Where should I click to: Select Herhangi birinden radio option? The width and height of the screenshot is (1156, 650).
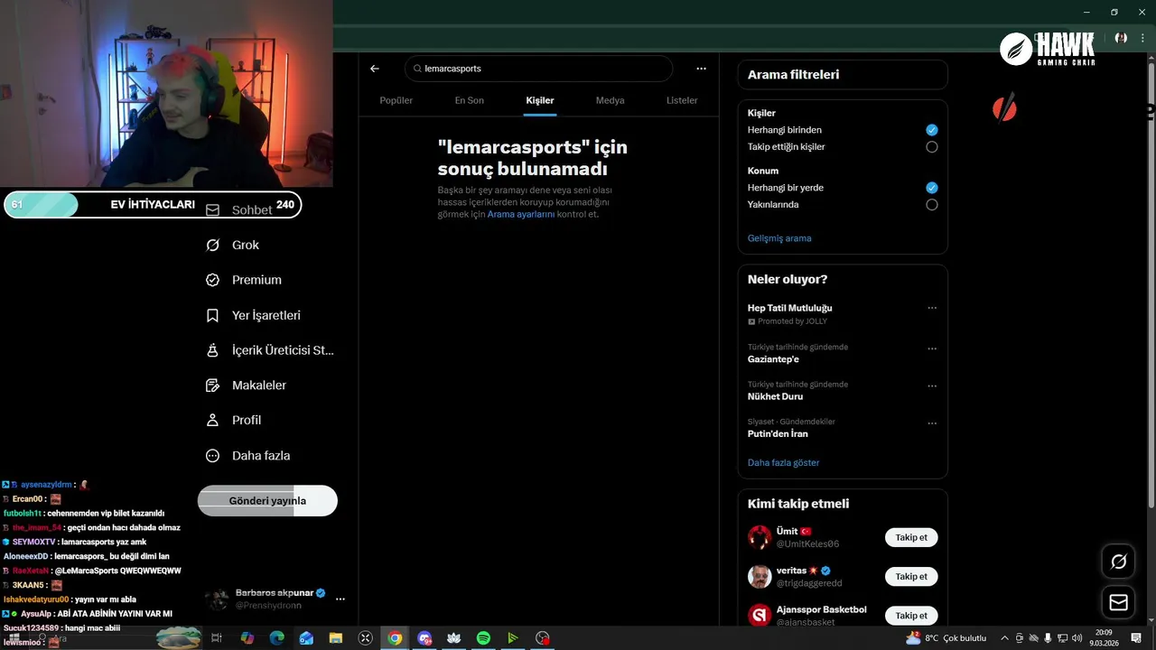coord(932,130)
